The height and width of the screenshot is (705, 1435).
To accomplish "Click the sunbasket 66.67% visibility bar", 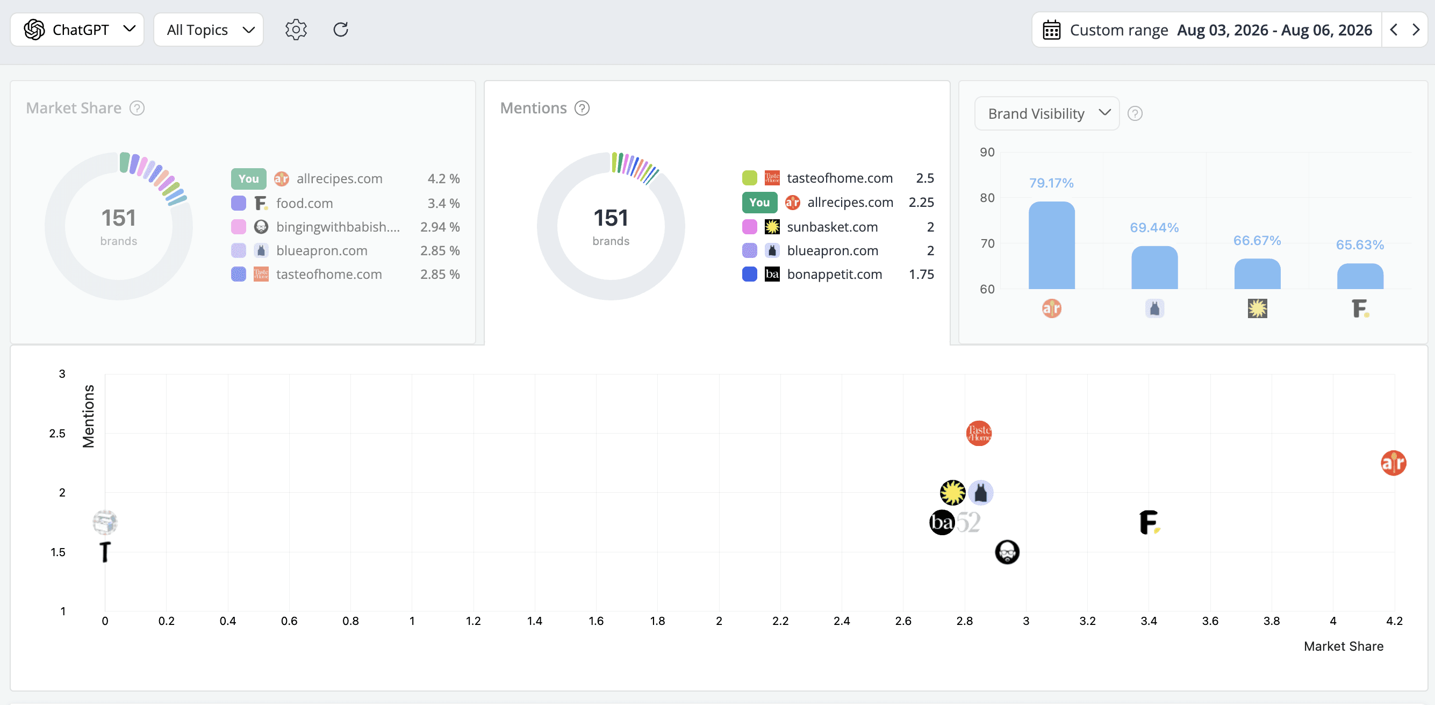I will pyautogui.click(x=1257, y=274).
